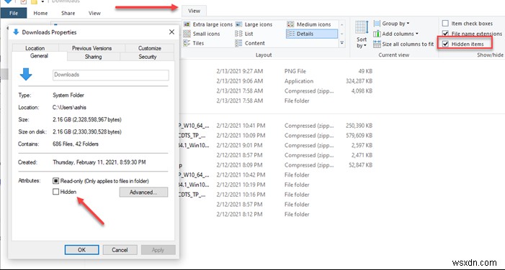The image size is (505, 270).
Task: Toggle File name extensions checkbox
Action: [x=445, y=33]
